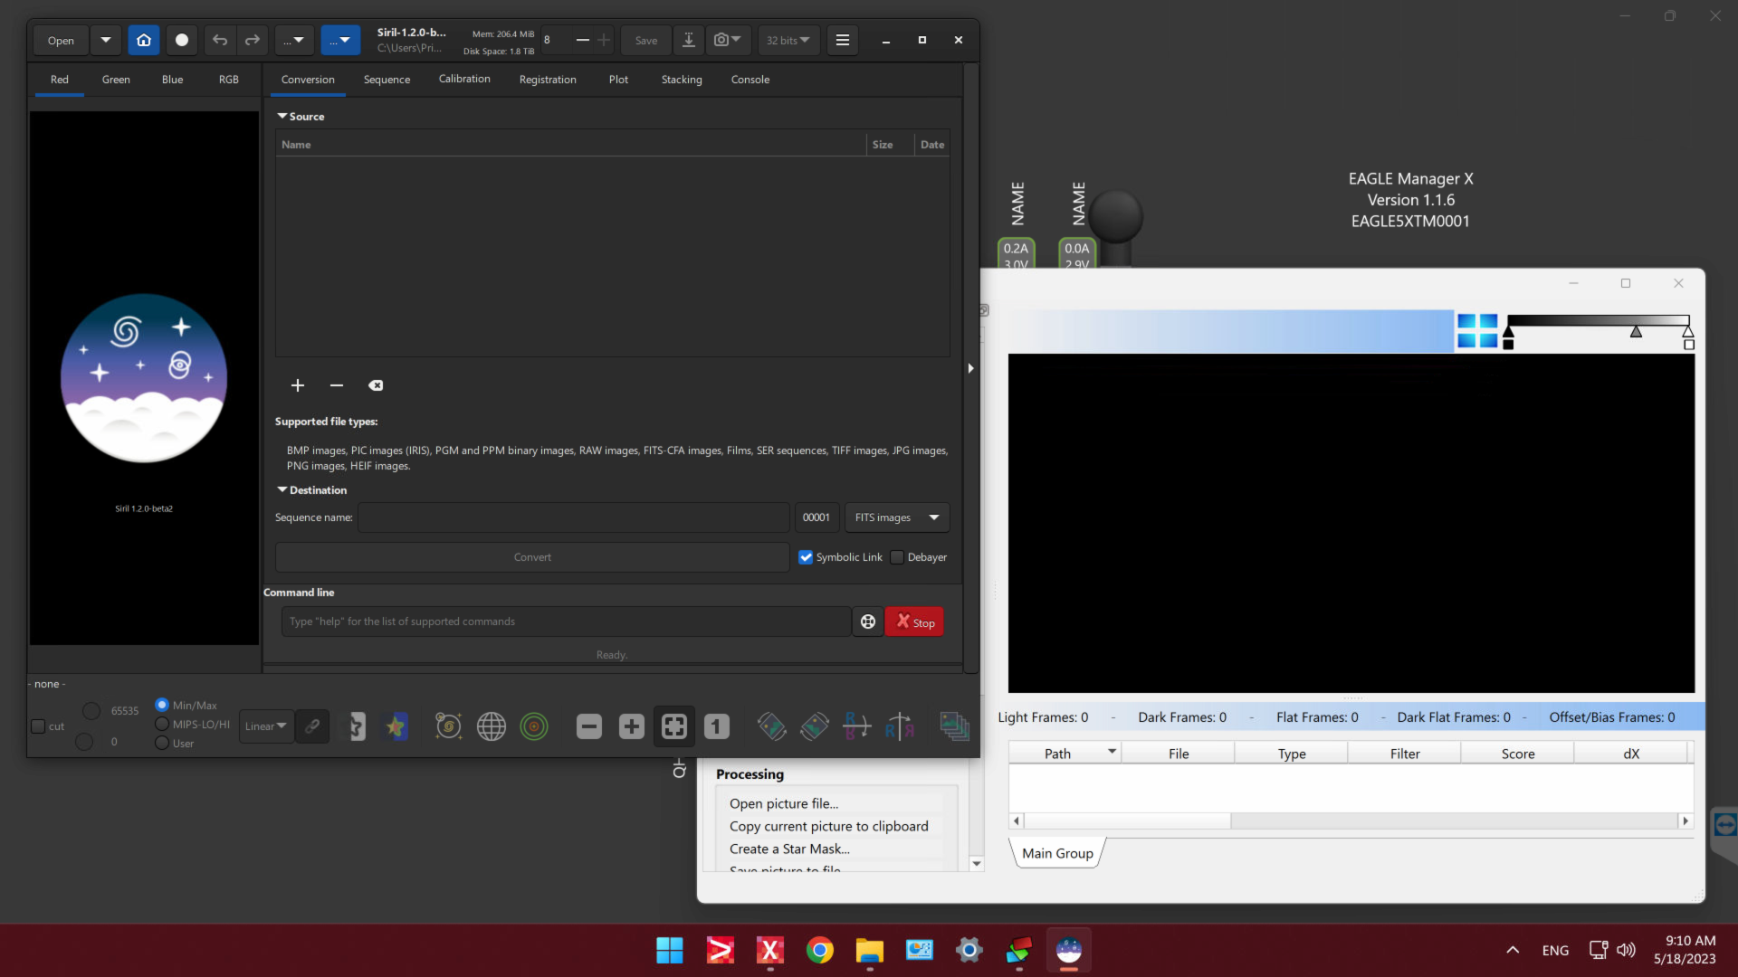Viewport: 1738px width, 977px height.
Task: Open the FITS images format dropdown
Action: pos(933,517)
